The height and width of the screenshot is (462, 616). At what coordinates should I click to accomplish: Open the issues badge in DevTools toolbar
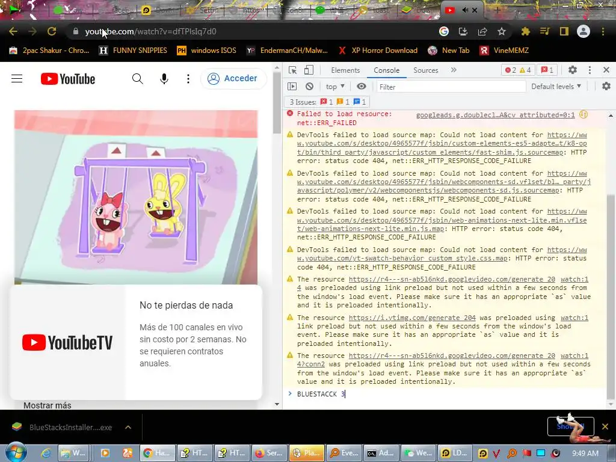[x=547, y=70]
